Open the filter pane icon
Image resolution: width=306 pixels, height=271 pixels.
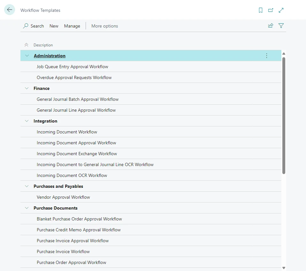tap(281, 26)
